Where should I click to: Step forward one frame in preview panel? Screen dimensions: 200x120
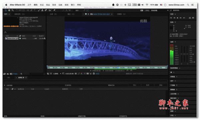(x=181, y=18)
